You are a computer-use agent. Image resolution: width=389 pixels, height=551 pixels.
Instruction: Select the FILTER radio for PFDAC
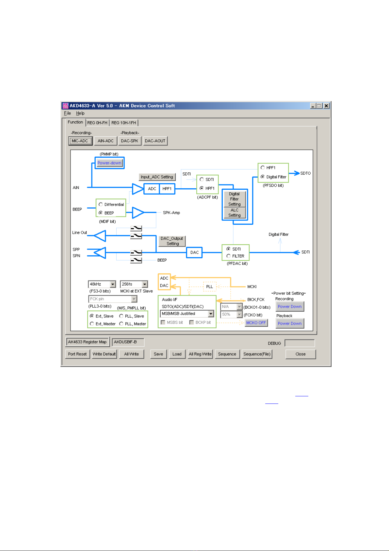(x=228, y=256)
